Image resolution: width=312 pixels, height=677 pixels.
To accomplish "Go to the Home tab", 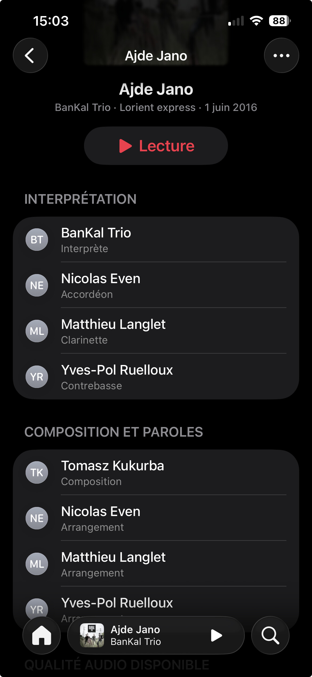I will click(x=42, y=635).
